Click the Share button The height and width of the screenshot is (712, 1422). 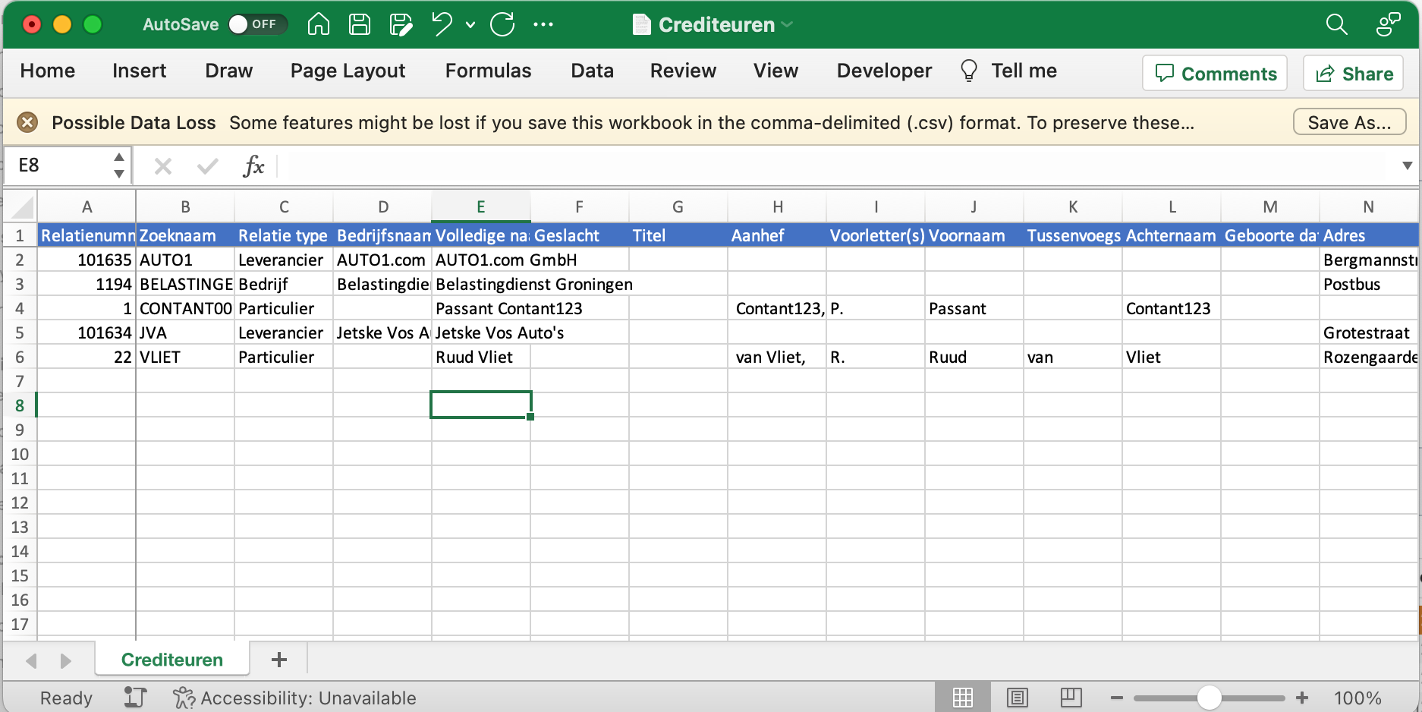pyautogui.click(x=1354, y=74)
